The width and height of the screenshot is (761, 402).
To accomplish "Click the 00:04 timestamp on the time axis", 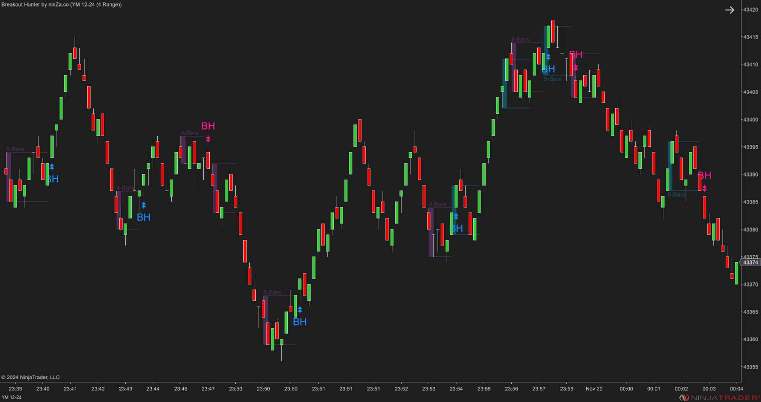I will (736, 388).
